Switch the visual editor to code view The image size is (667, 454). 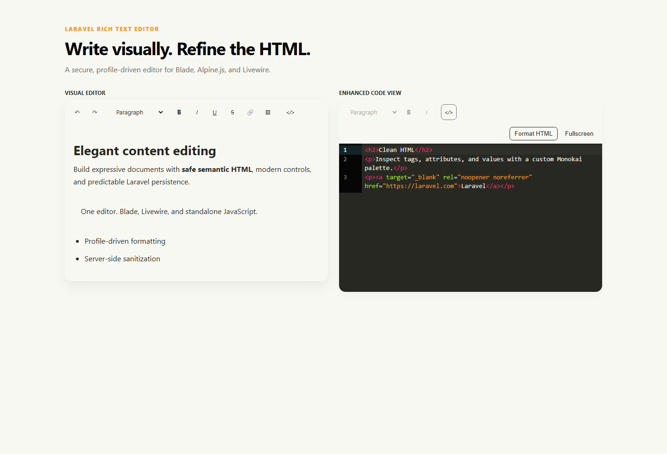tap(290, 112)
